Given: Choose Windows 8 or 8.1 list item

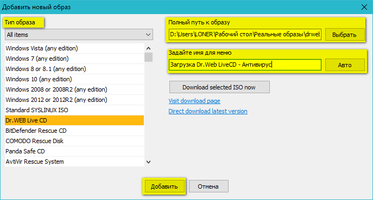Looking at the screenshot, I should click(x=74, y=69).
